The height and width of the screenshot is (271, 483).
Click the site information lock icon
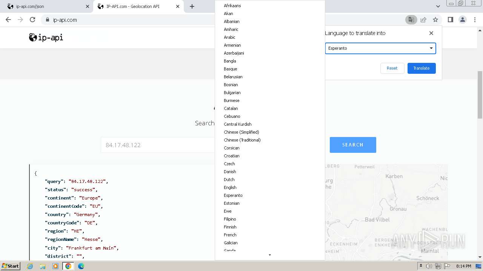pos(48,20)
